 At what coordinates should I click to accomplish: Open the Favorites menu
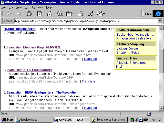(x=37, y=7)
